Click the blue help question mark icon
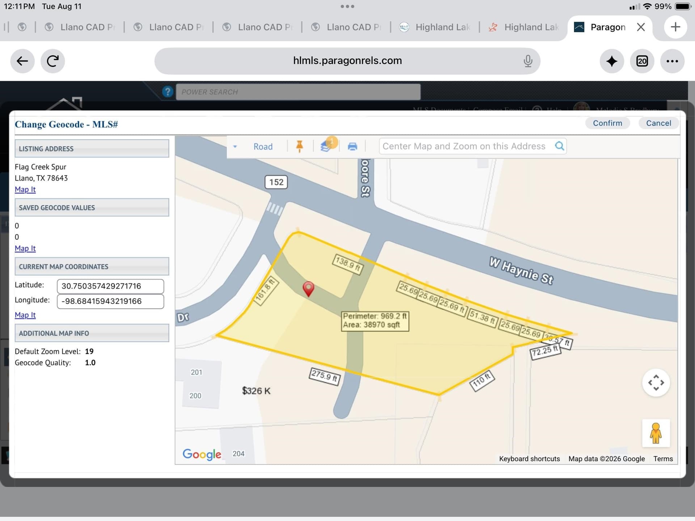695x521 pixels. pyautogui.click(x=168, y=92)
